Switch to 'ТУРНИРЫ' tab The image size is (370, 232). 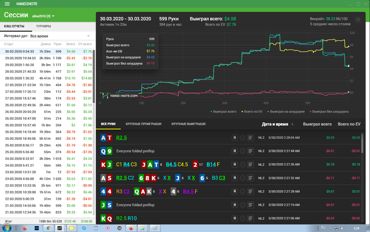tap(43, 26)
